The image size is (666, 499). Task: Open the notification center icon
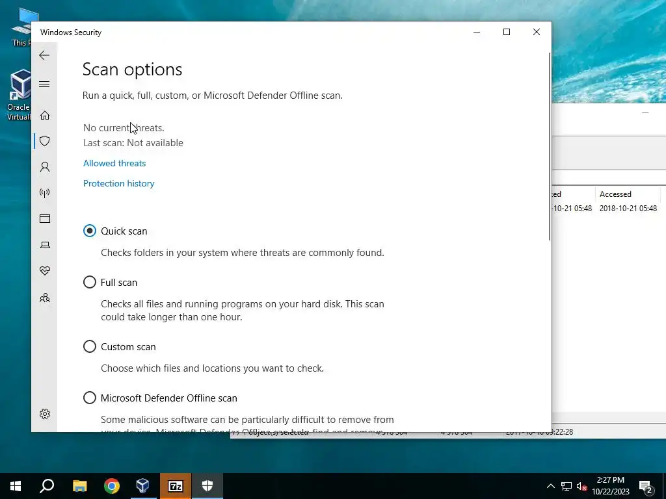[645, 486]
